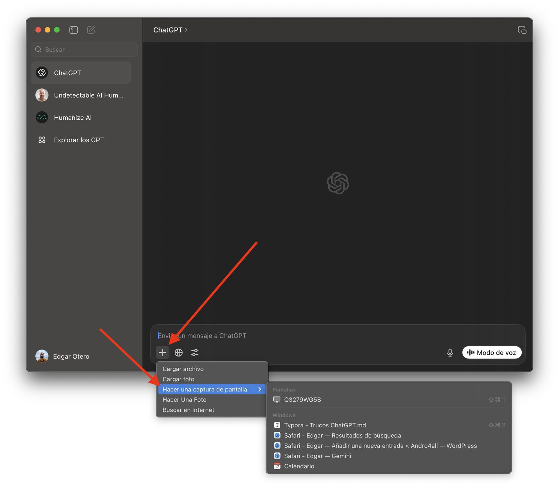559x486 pixels.
Task: Click the microphone dictation icon
Action: click(x=450, y=353)
